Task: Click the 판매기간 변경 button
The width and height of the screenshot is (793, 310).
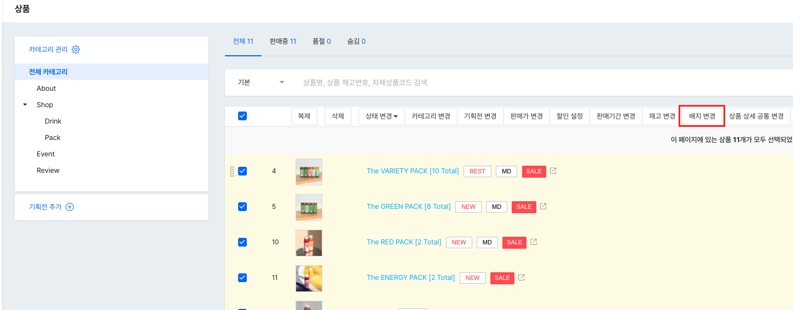Action: 616,116
